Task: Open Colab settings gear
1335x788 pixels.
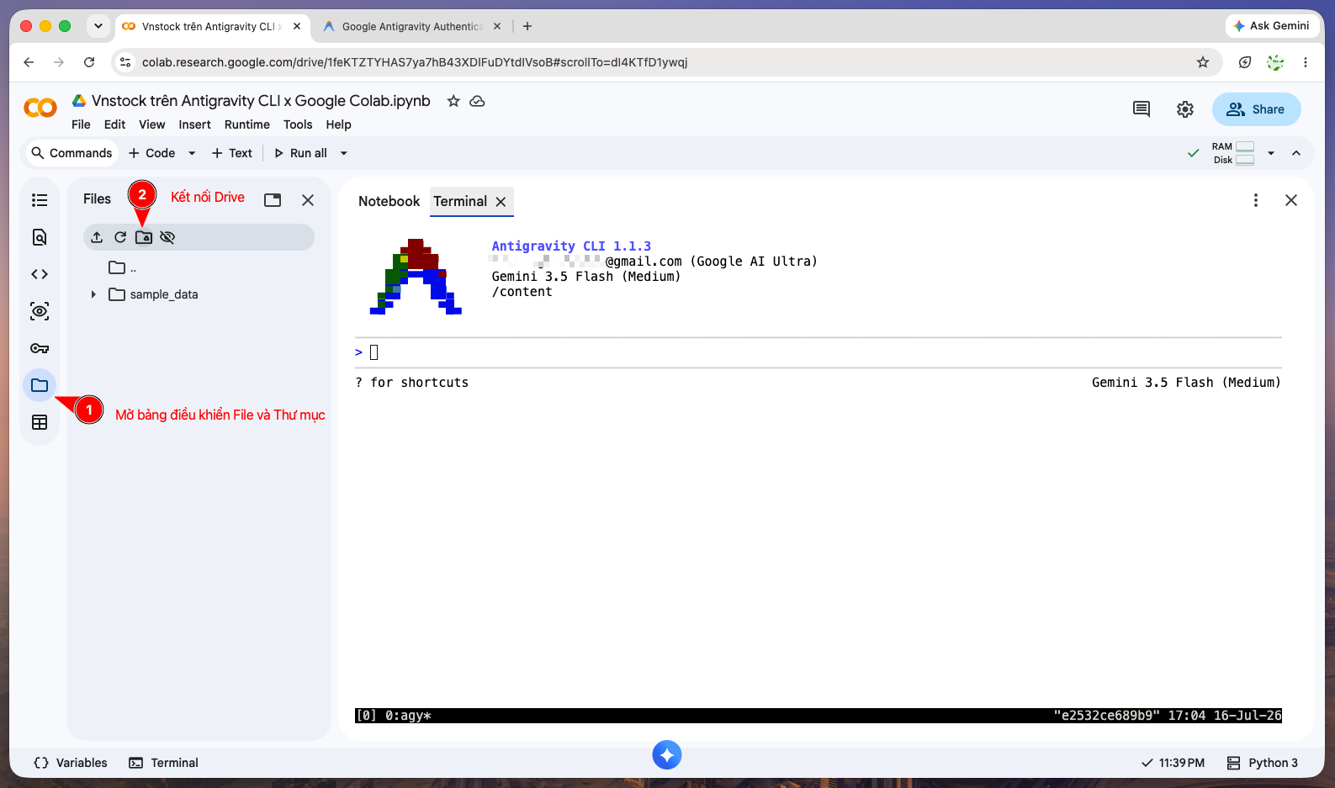Action: coord(1185,109)
